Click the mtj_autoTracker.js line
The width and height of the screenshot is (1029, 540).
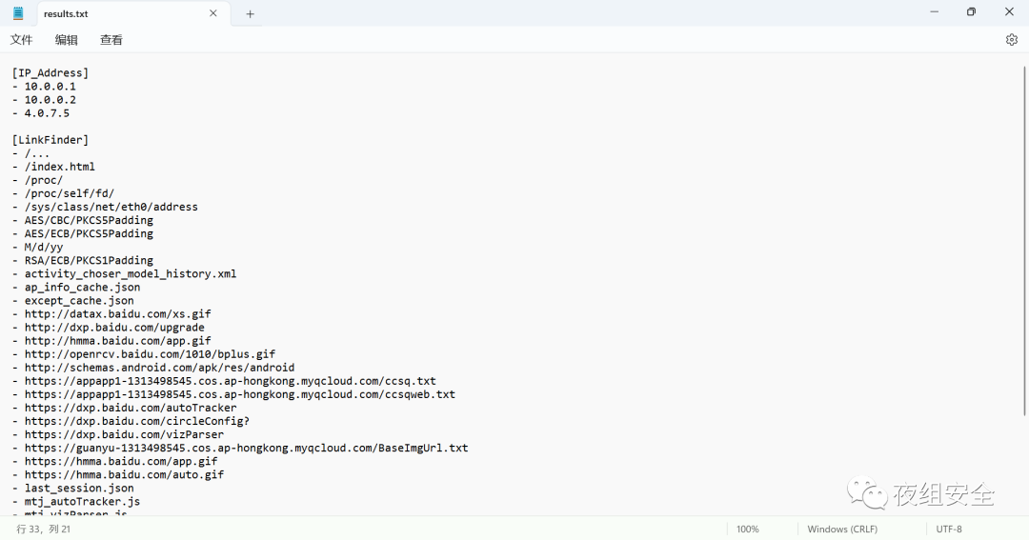click(76, 501)
